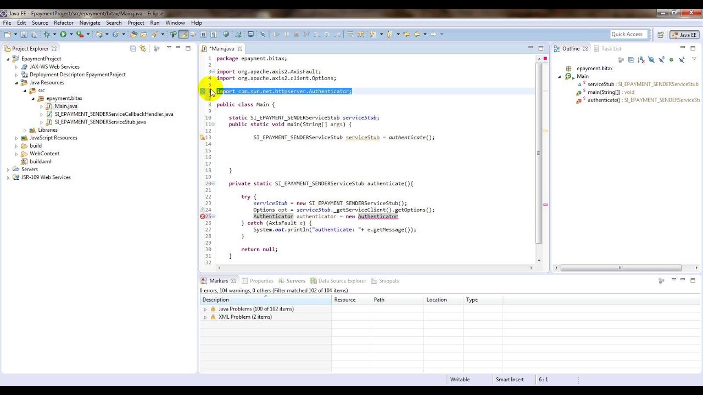This screenshot has height=395, width=703.
Task: Click the New wizard icon in toolbar
Action: click(7, 34)
